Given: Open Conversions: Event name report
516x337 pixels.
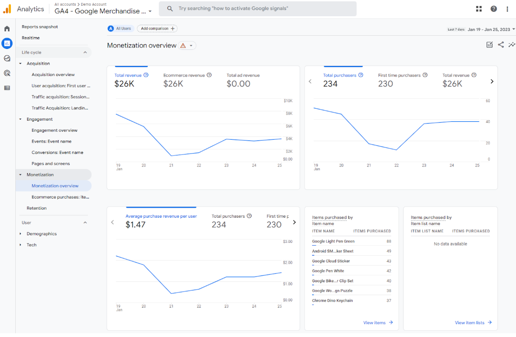Looking at the screenshot, I should (x=57, y=153).
